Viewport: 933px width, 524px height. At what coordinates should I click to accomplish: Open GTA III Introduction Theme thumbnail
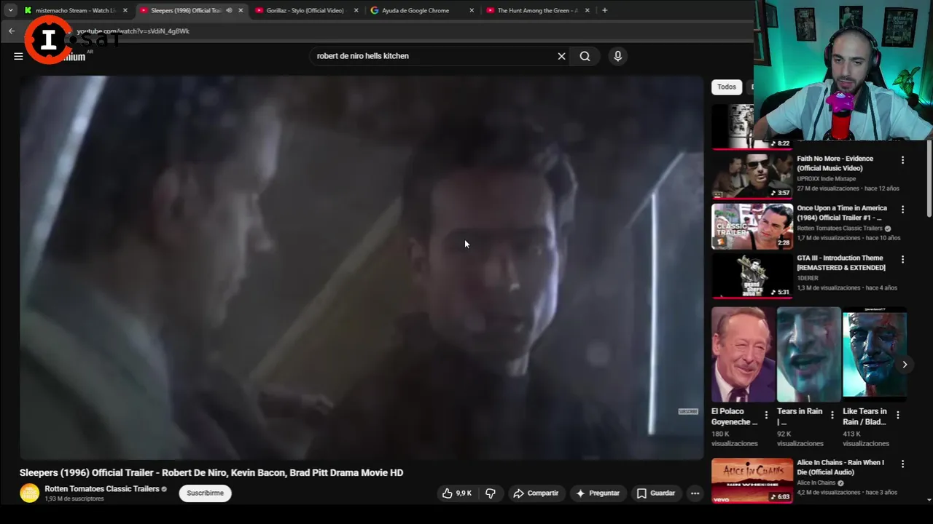click(x=752, y=276)
